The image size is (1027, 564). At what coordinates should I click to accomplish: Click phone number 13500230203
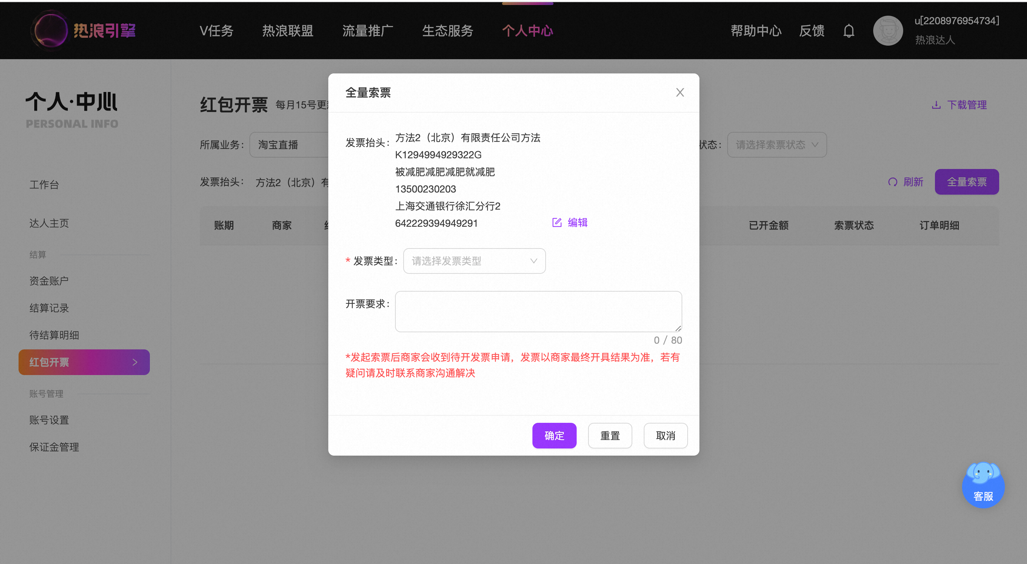tap(425, 189)
